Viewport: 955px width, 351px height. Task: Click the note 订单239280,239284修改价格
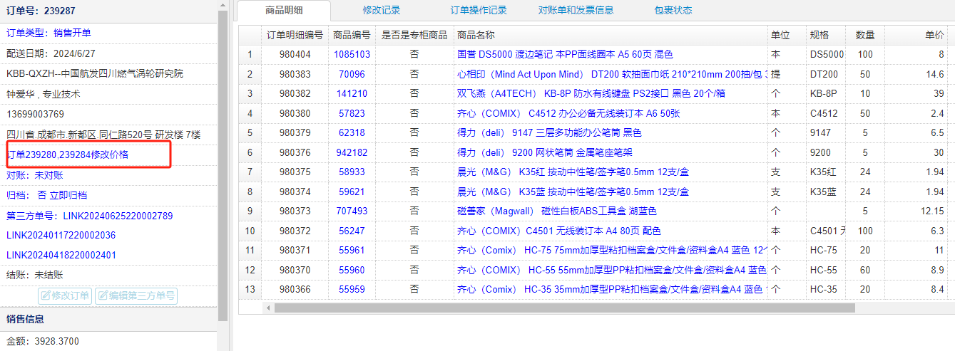click(x=68, y=154)
